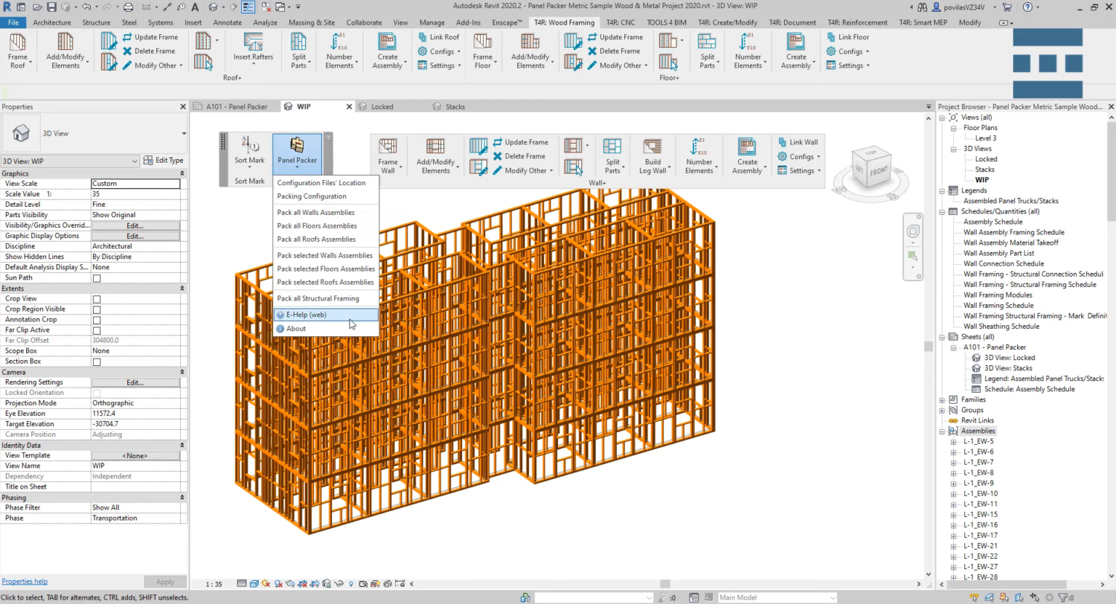Click Edit button for Rendering Settings
1116x604 pixels.
[135, 383]
